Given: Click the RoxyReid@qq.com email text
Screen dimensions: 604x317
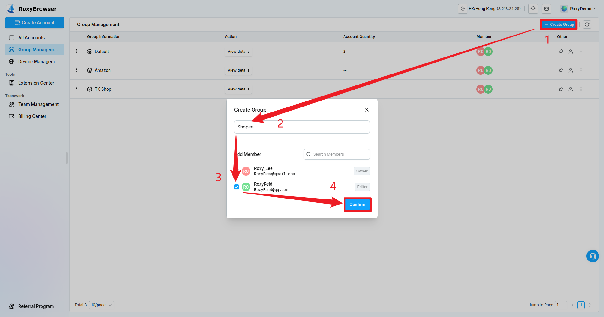Looking at the screenshot, I should [271, 190].
